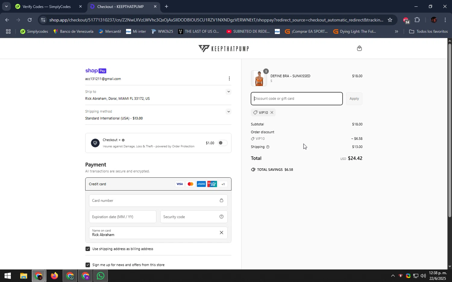Click the security code help icon
The width and height of the screenshot is (452, 282).
tap(221, 217)
